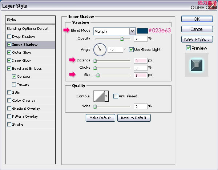
Task: Click the angle dial control
Action: 100,50
